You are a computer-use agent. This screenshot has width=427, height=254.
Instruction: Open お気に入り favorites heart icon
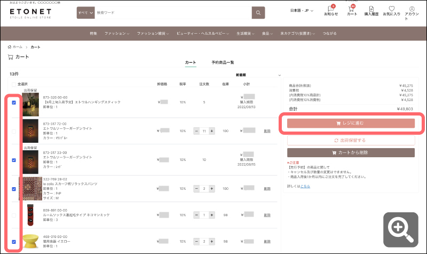(392, 11)
